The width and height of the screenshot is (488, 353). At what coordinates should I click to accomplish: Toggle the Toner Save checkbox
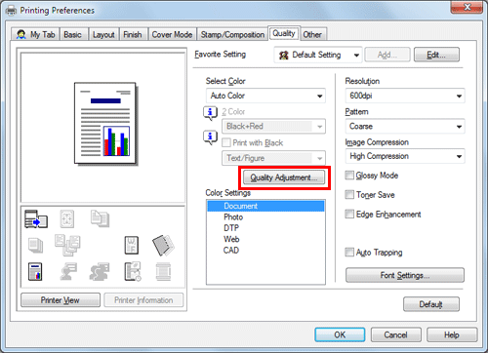(349, 195)
